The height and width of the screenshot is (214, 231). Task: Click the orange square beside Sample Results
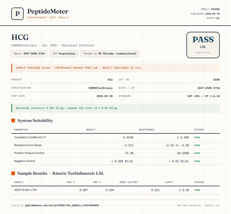[x=13, y=173]
